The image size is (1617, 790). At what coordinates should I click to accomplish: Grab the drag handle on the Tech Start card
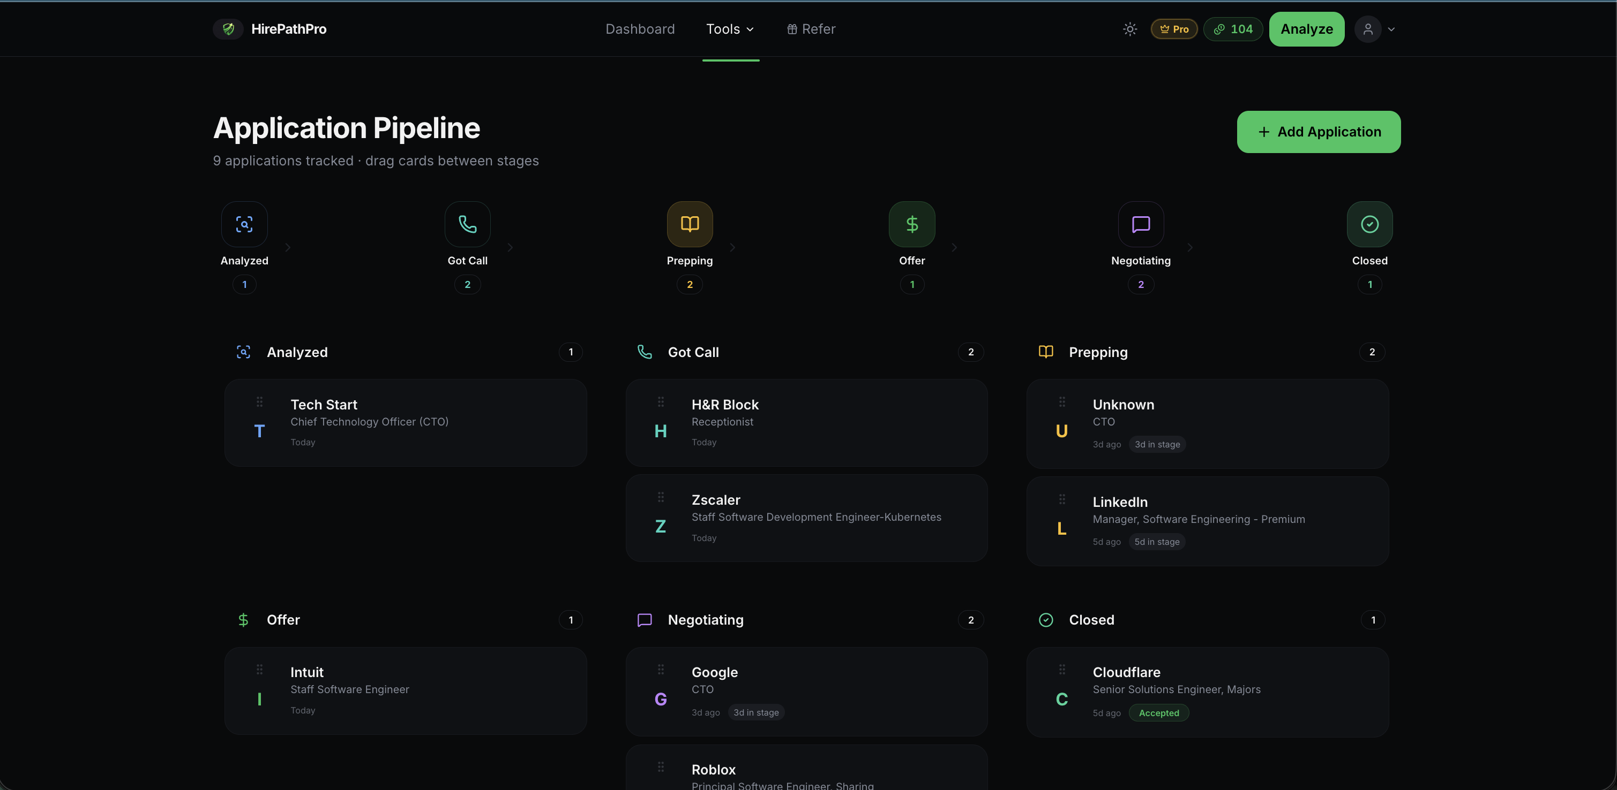(259, 401)
